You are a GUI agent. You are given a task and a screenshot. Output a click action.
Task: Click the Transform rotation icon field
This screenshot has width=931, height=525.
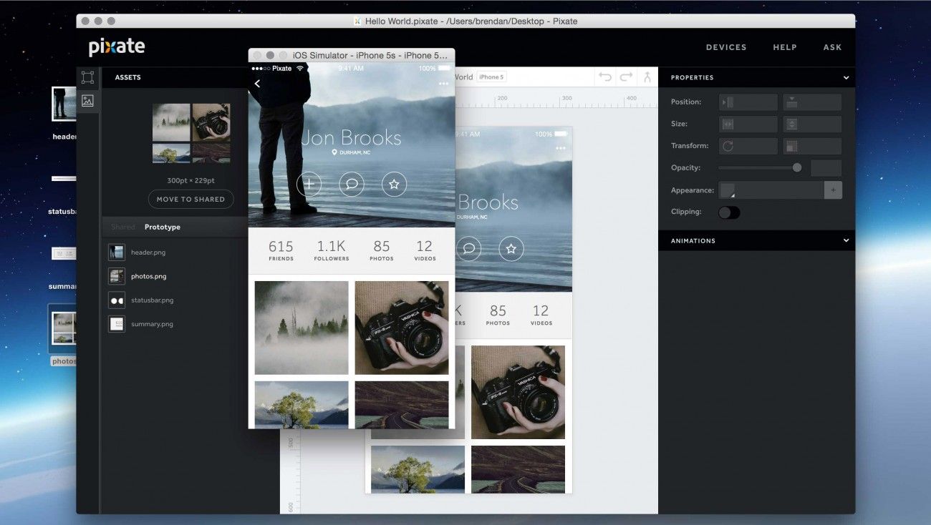click(748, 146)
